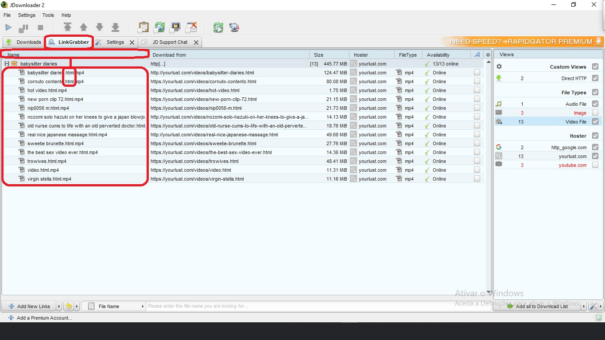Toggle the File Types section checkbox

click(595, 92)
